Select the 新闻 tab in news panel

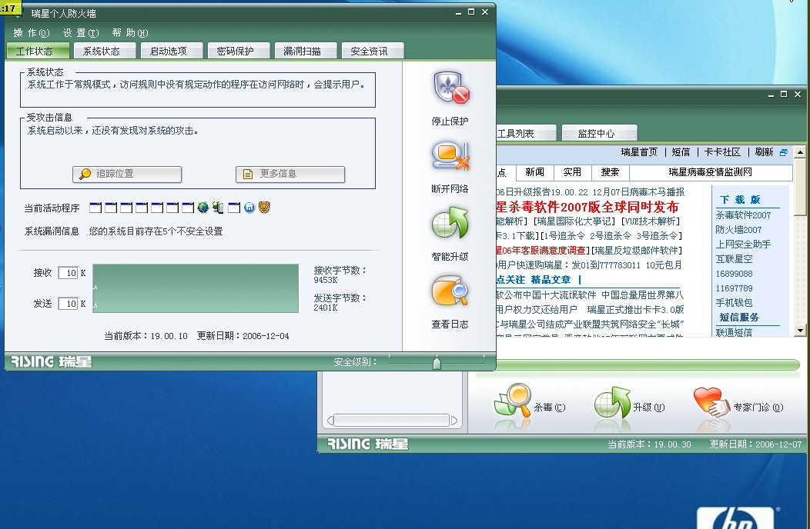click(534, 172)
